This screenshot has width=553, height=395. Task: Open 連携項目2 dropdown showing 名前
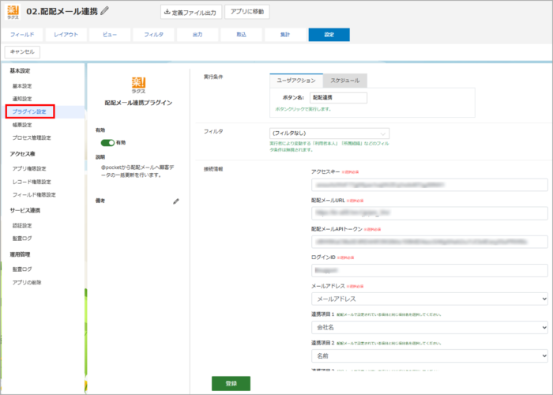click(x=430, y=355)
